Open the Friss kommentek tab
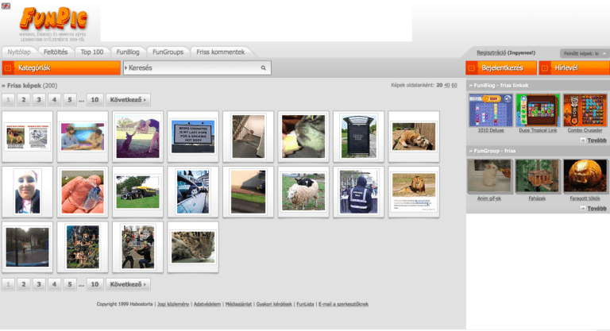Image resolution: width=610 pixels, height=331 pixels. coord(221,52)
